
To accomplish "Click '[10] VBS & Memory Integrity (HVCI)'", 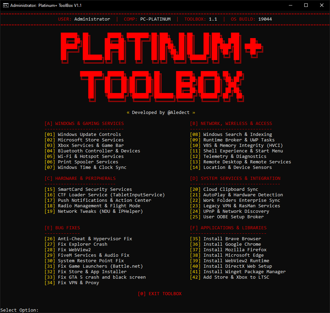I will (236, 145).
